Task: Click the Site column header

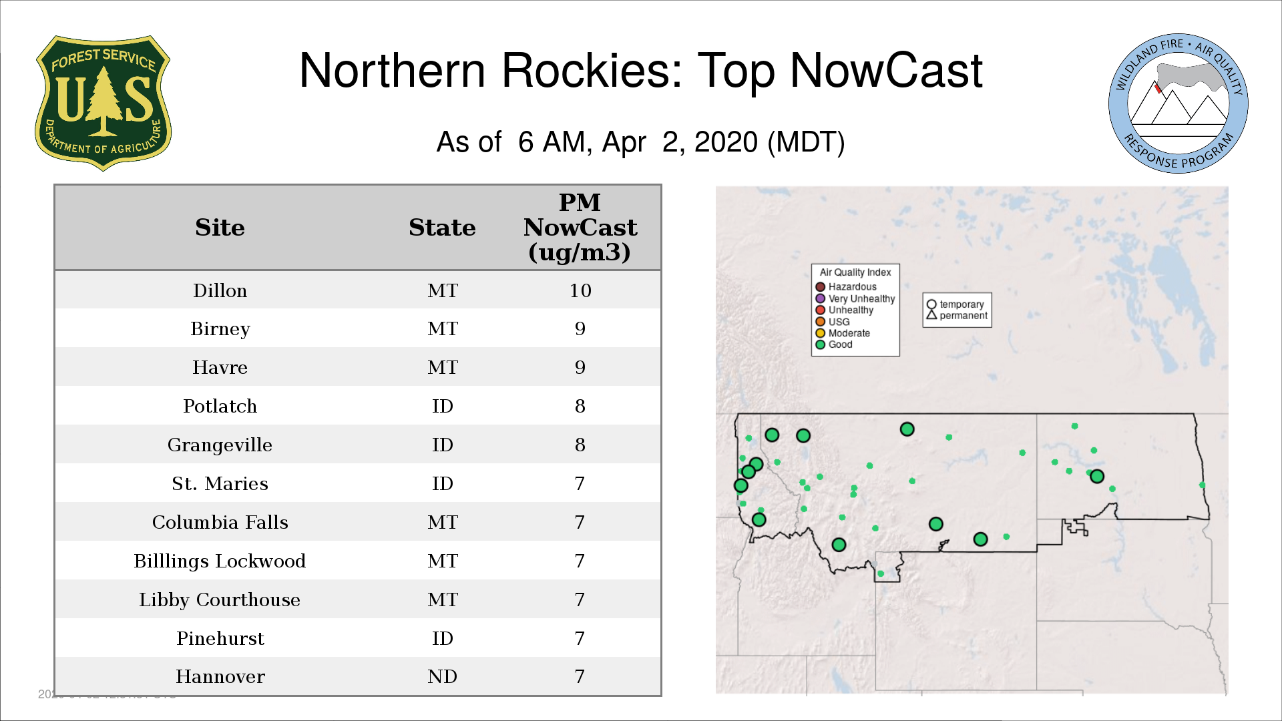Action: click(x=220, y=228)
